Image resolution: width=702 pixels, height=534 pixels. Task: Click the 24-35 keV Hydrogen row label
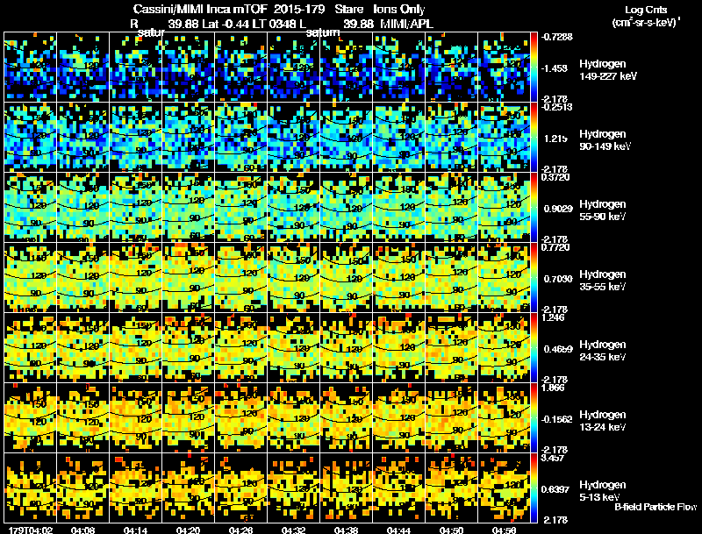(602, 351)
